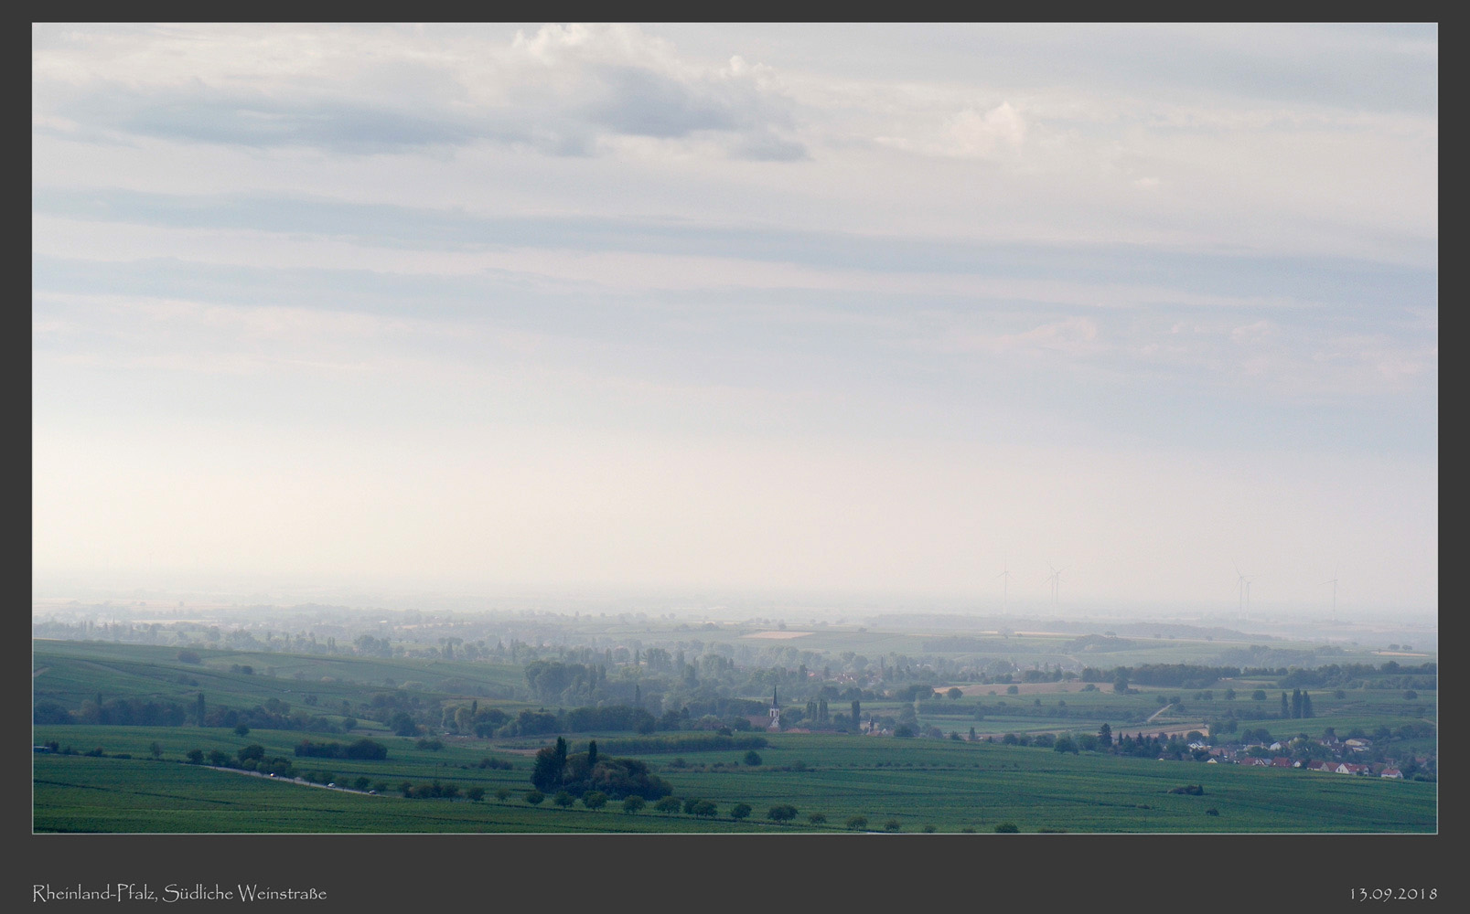Viewport: 1470px width, 914px height.
Task: Click the date text '13.09.2018'
Action: click(x=1393, y=893)
